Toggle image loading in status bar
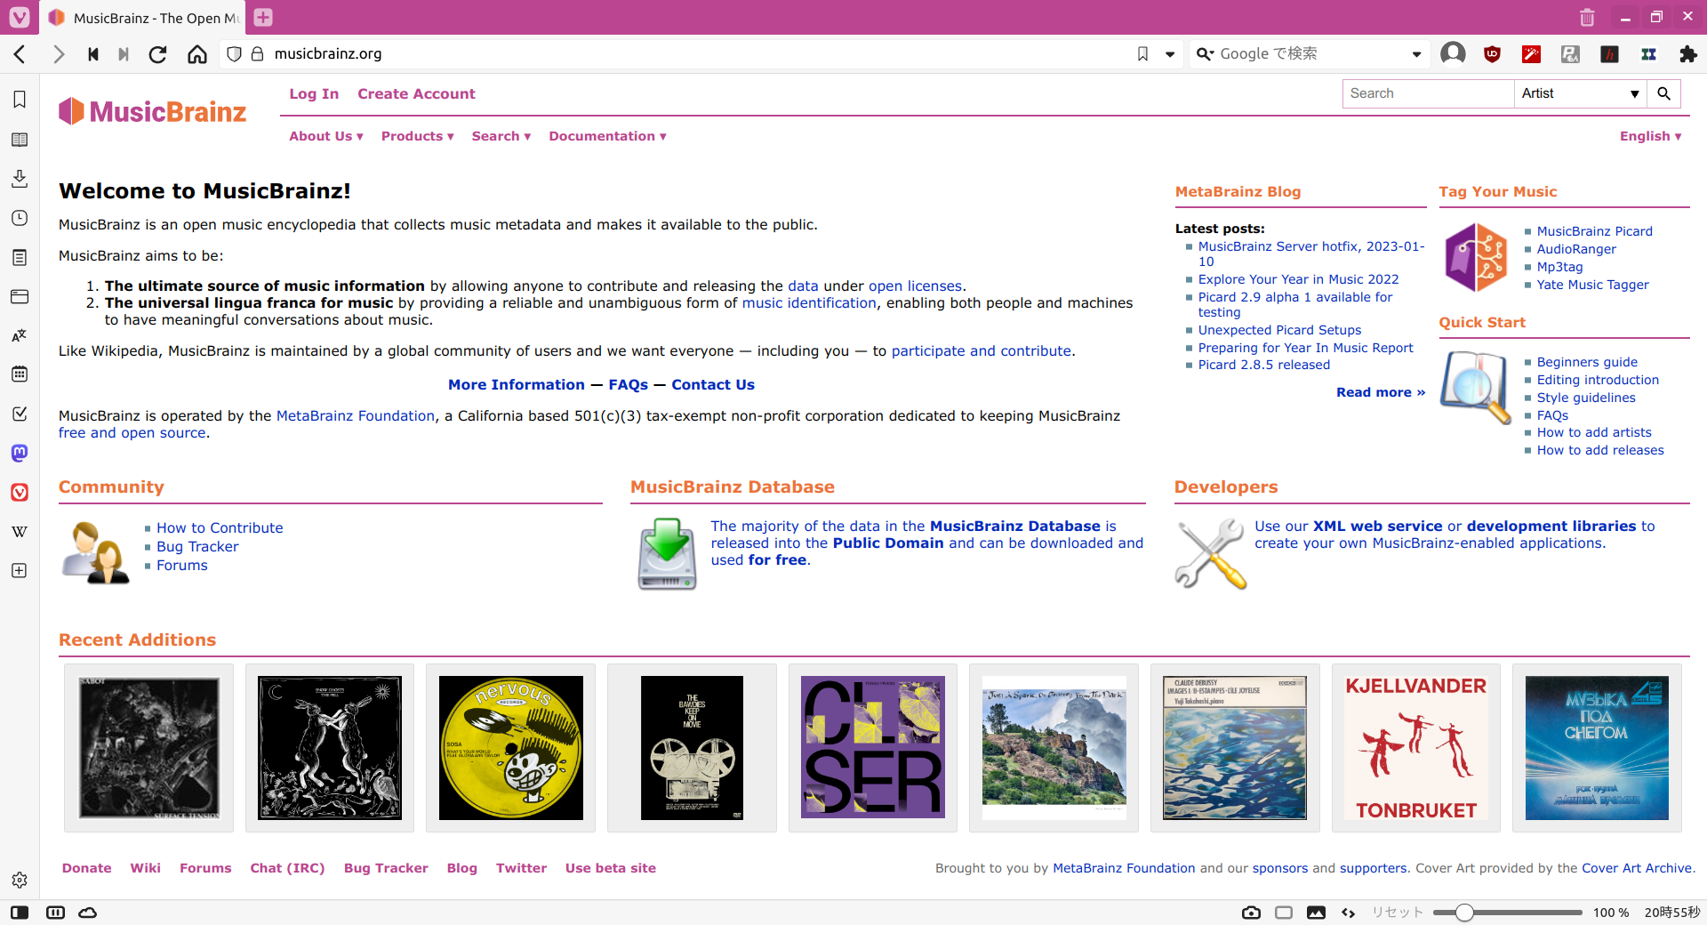This screenshot has height=925, width=1707. 1316,913
